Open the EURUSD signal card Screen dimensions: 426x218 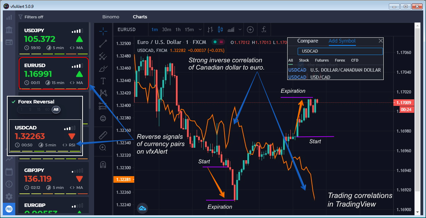pyautogui.click(x=54, y=73)
